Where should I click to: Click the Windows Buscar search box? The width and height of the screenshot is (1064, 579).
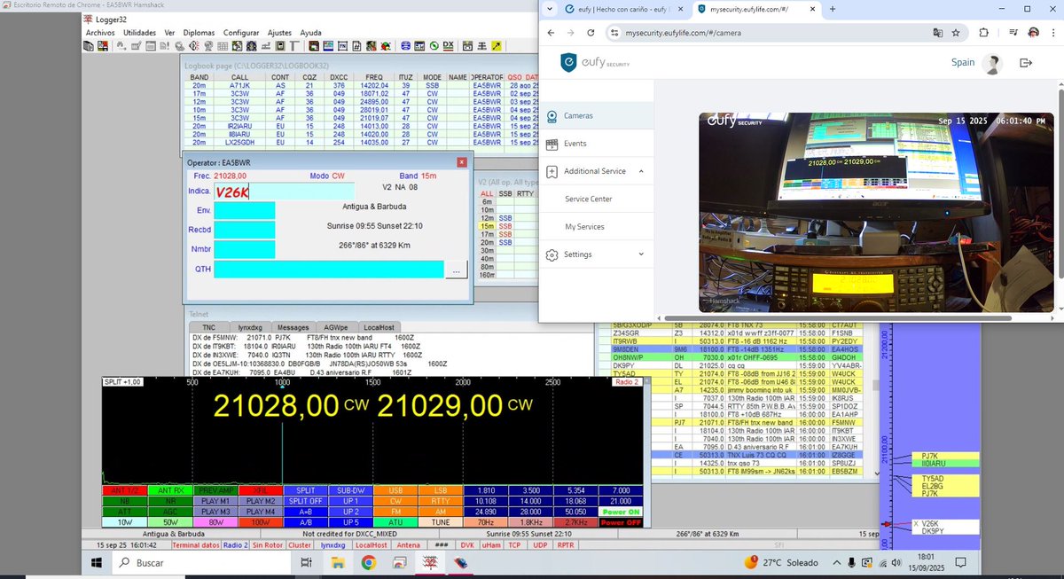click(202, 562)
